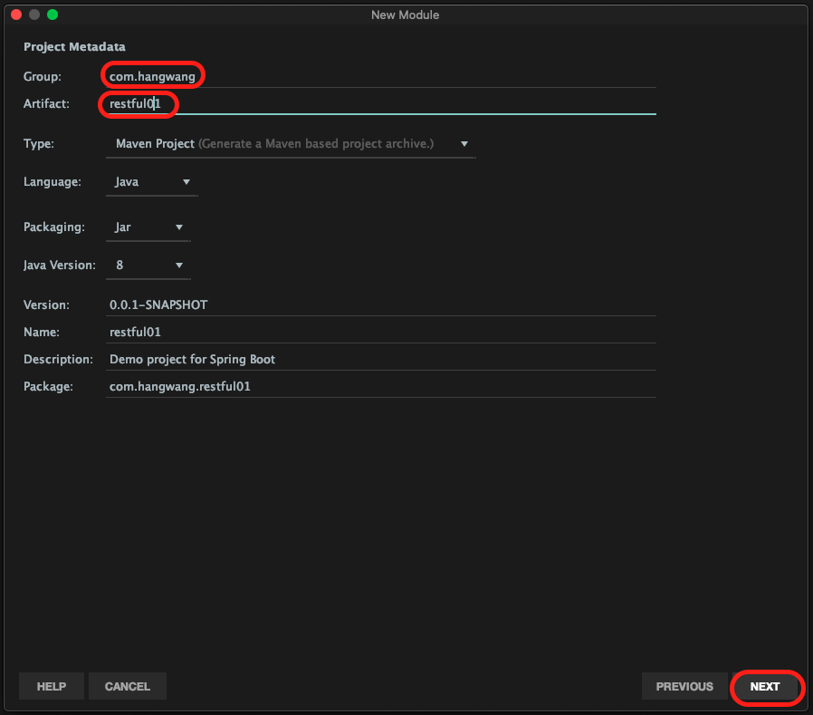Focus the Package field with com.hangwang.restful01
Viewport: 813px width, 715px height.
point(380,386)
